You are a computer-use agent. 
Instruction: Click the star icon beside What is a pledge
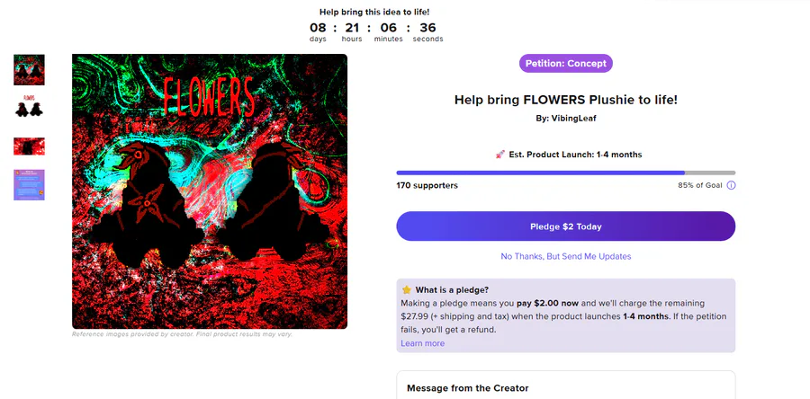pyautogui.click(x=407, y=289)
